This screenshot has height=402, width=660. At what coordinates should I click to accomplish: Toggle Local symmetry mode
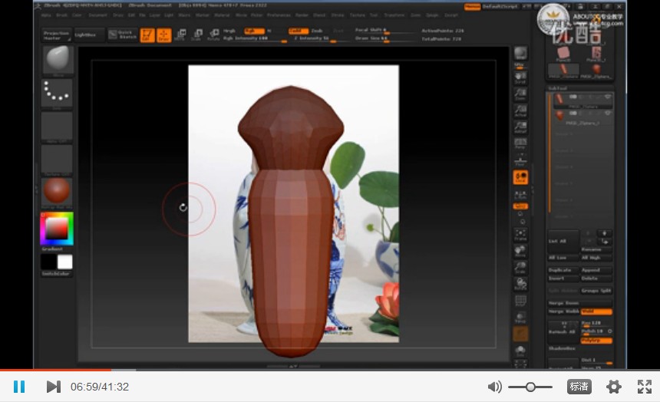pos(520,177)
